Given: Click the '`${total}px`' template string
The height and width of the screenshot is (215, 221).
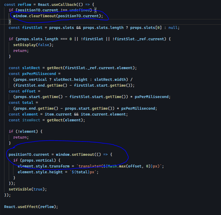Looking at the screenshot, I should click(x=83, y=172).
